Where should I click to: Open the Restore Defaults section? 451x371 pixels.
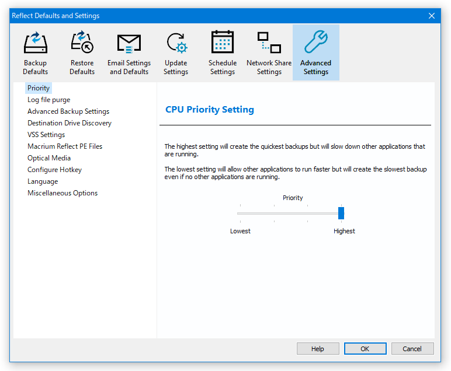point(82,52)
